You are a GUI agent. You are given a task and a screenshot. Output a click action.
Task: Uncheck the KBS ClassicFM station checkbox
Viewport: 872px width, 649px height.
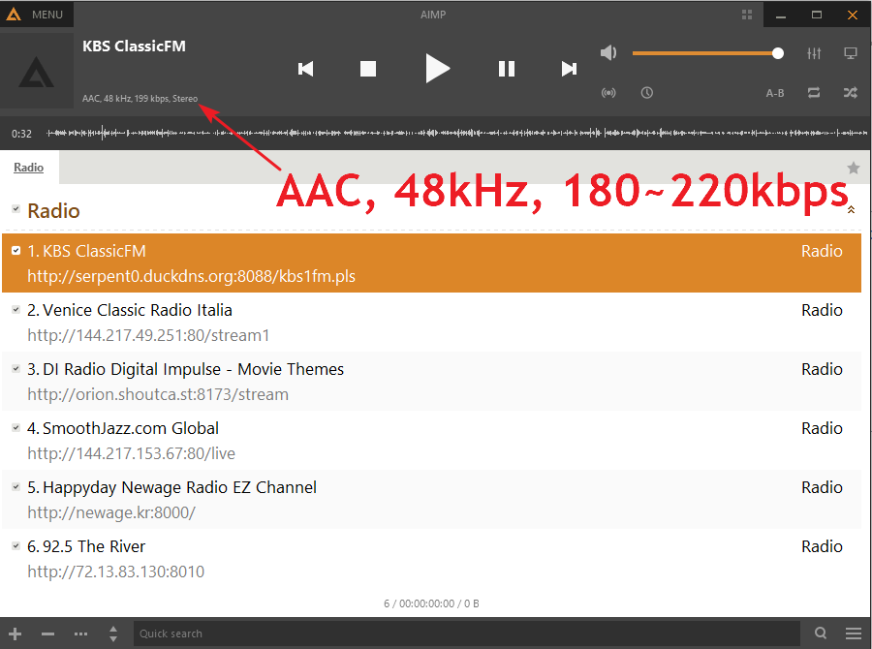point(16,251)
